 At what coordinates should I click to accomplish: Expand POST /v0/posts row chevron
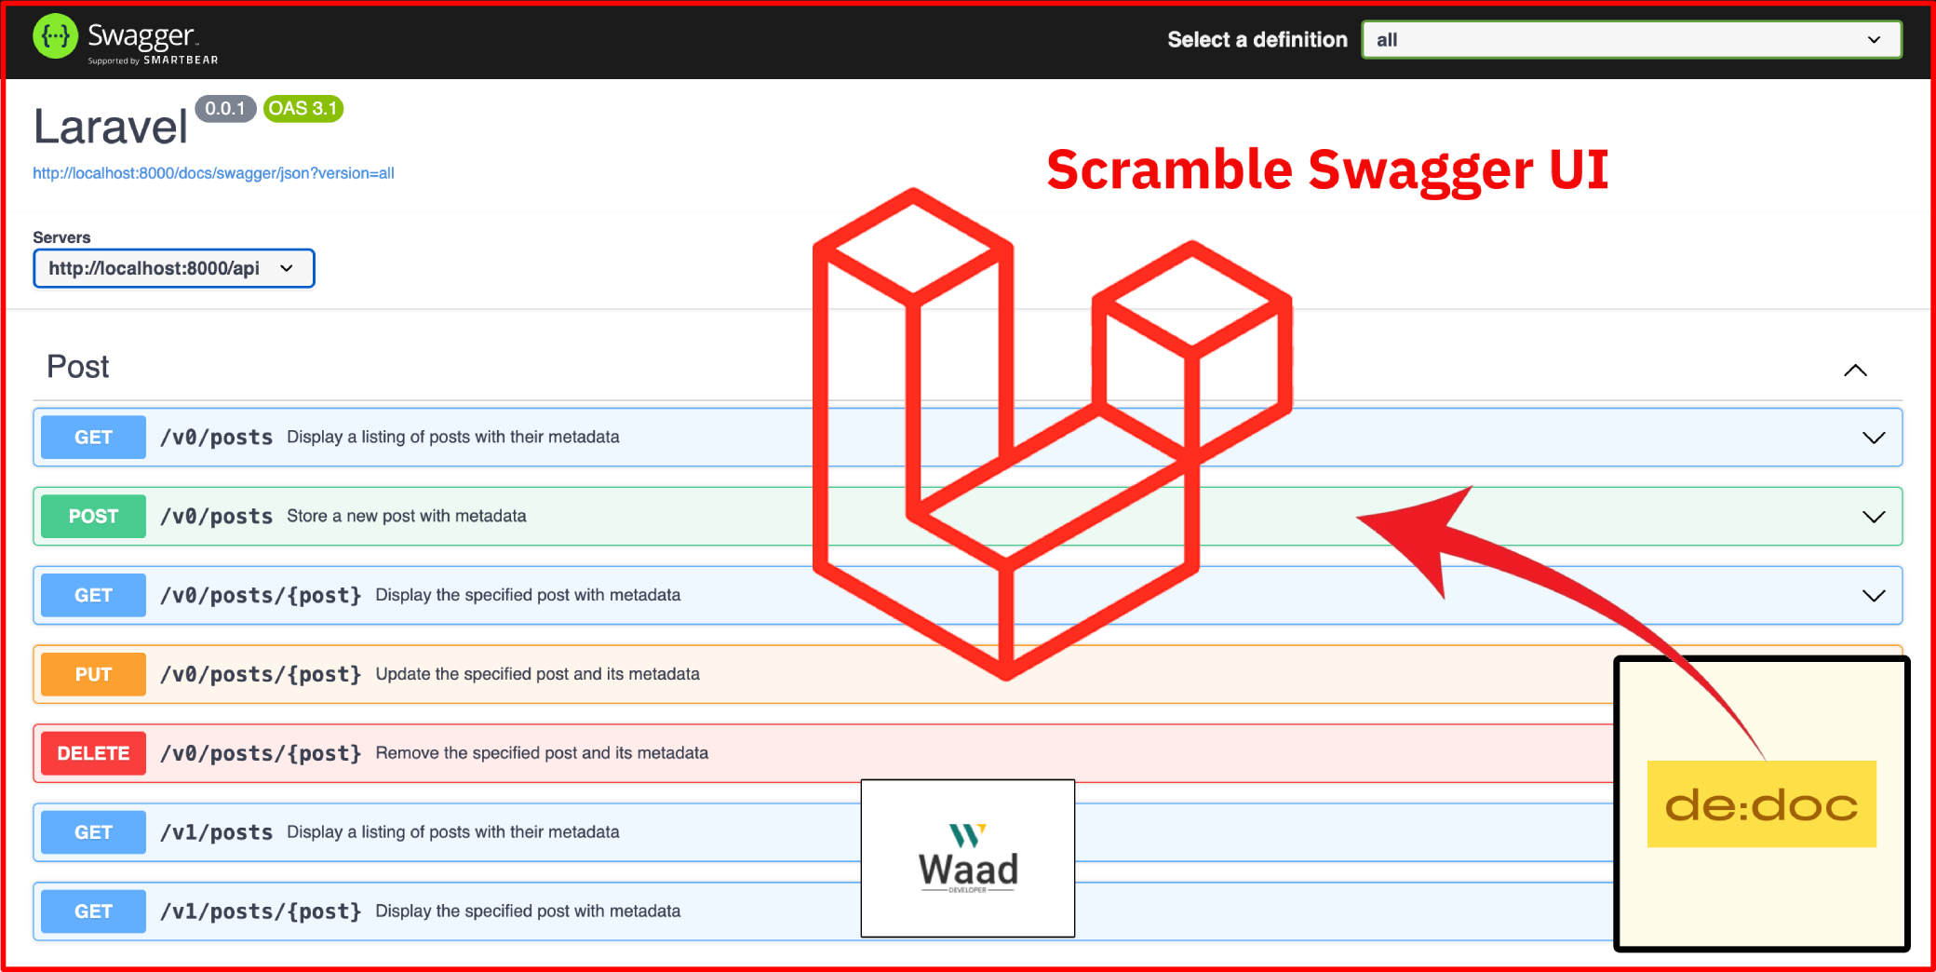point(1874,517)
